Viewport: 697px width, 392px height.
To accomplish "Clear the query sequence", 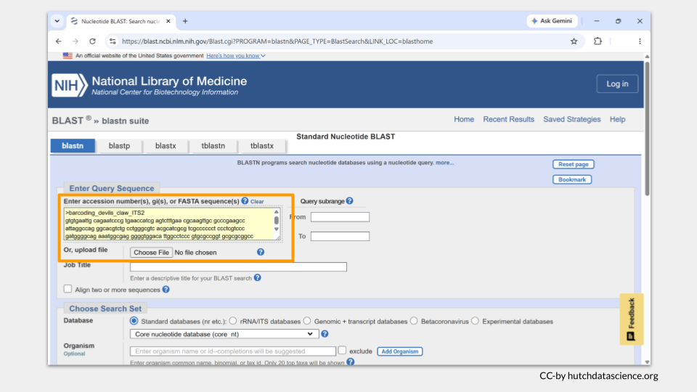I will (x=257, y=201).
